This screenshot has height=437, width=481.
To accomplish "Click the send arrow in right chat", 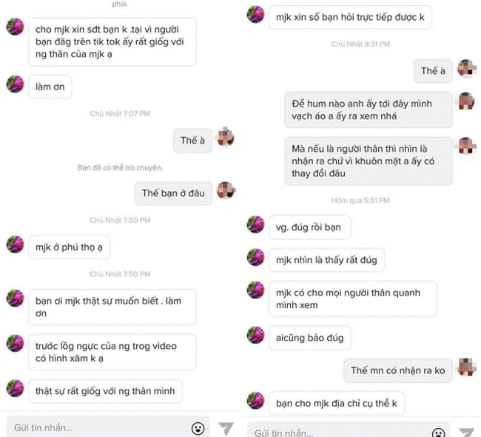I will point(467,433).
